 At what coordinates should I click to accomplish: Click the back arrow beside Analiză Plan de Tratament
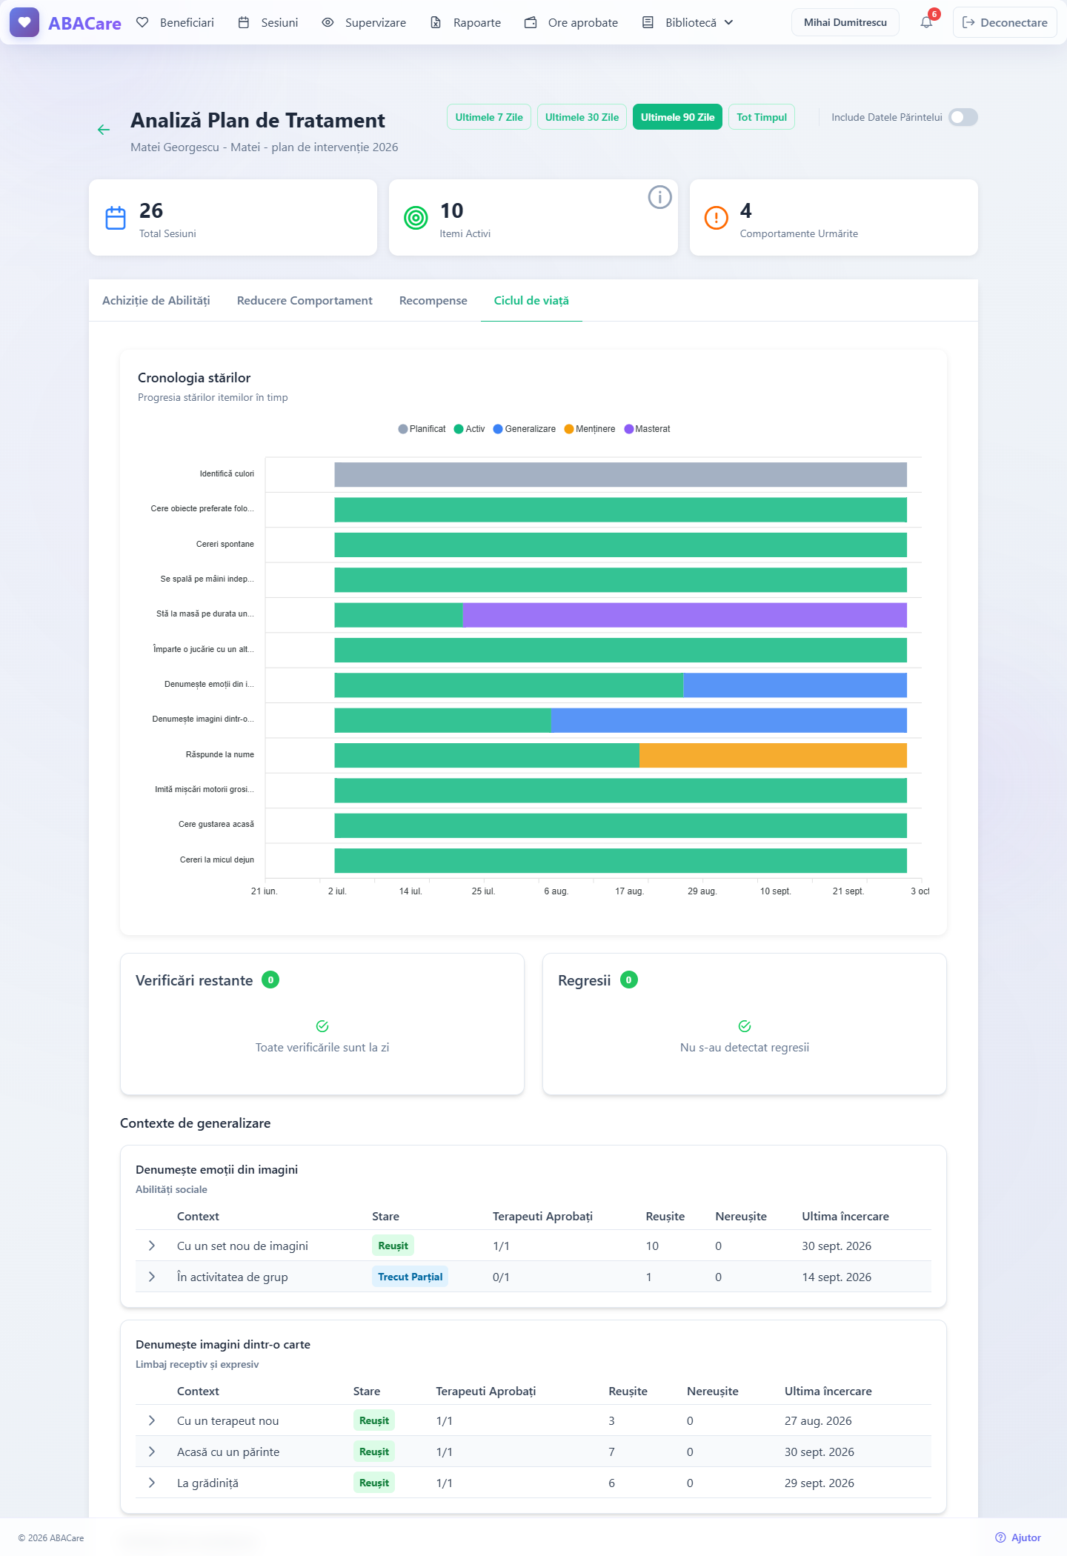(x=104, y=130)
